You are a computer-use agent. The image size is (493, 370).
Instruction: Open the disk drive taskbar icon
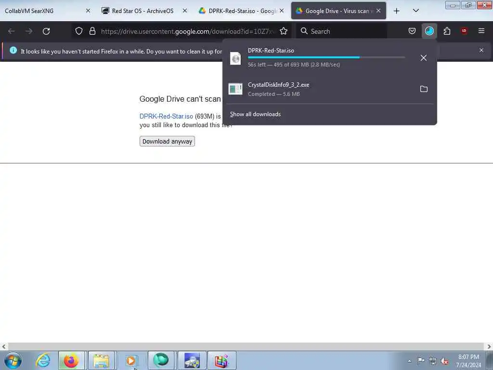click(192, 360)
